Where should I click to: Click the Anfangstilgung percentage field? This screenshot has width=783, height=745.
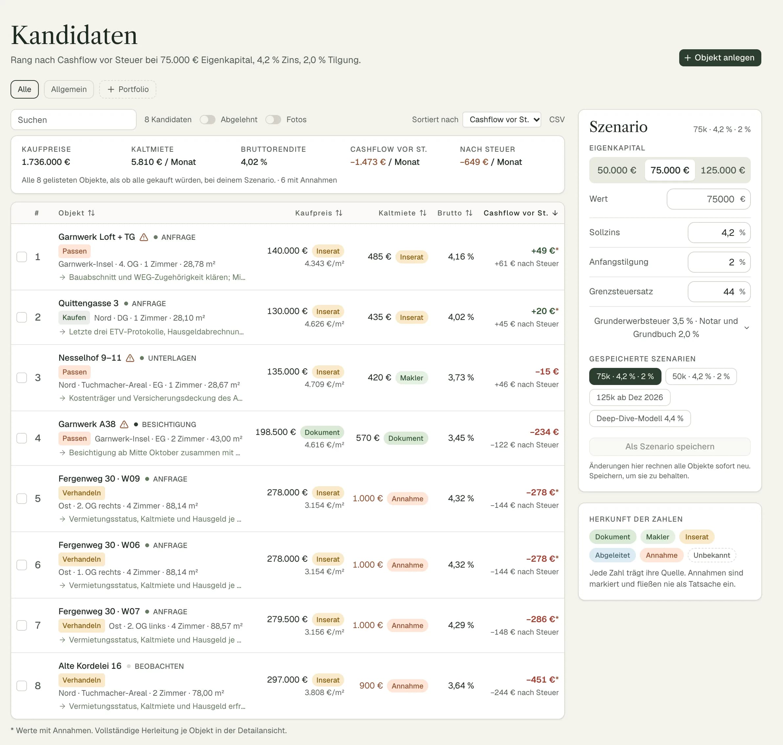(x=719, y=262)
